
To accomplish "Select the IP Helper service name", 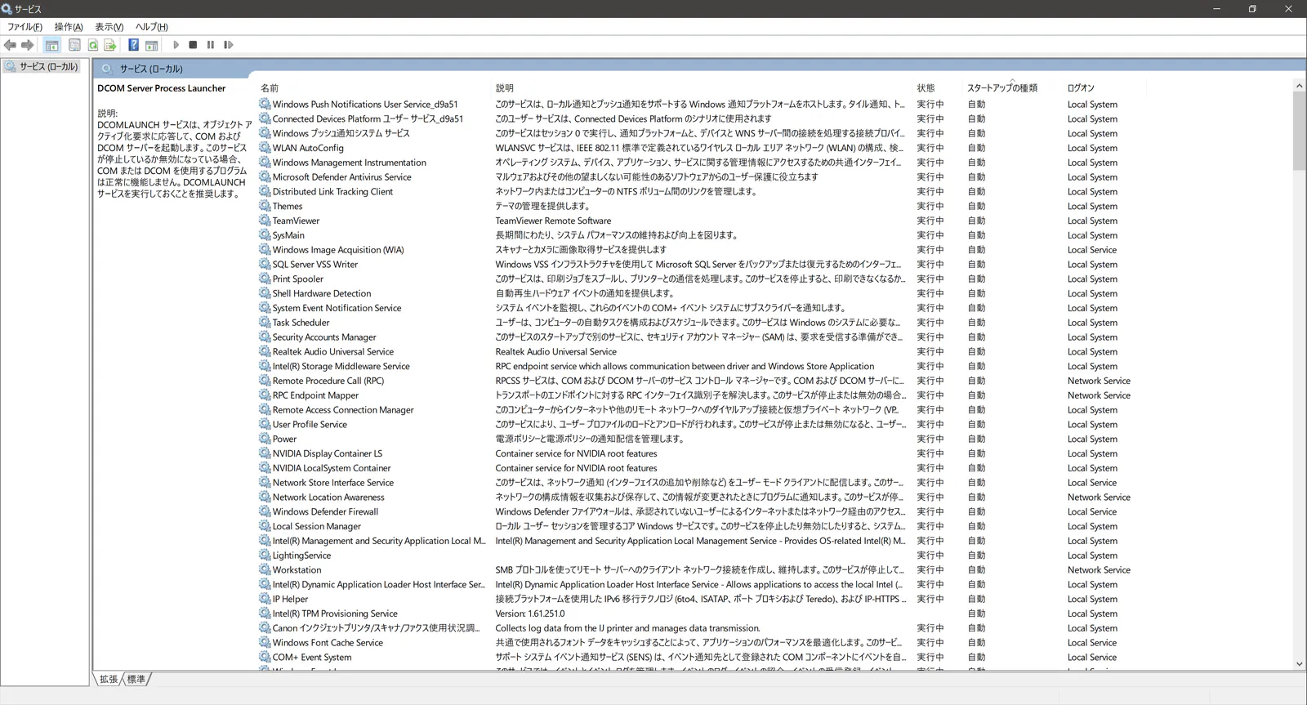I will pyautogui.click(x=290, y=599).
